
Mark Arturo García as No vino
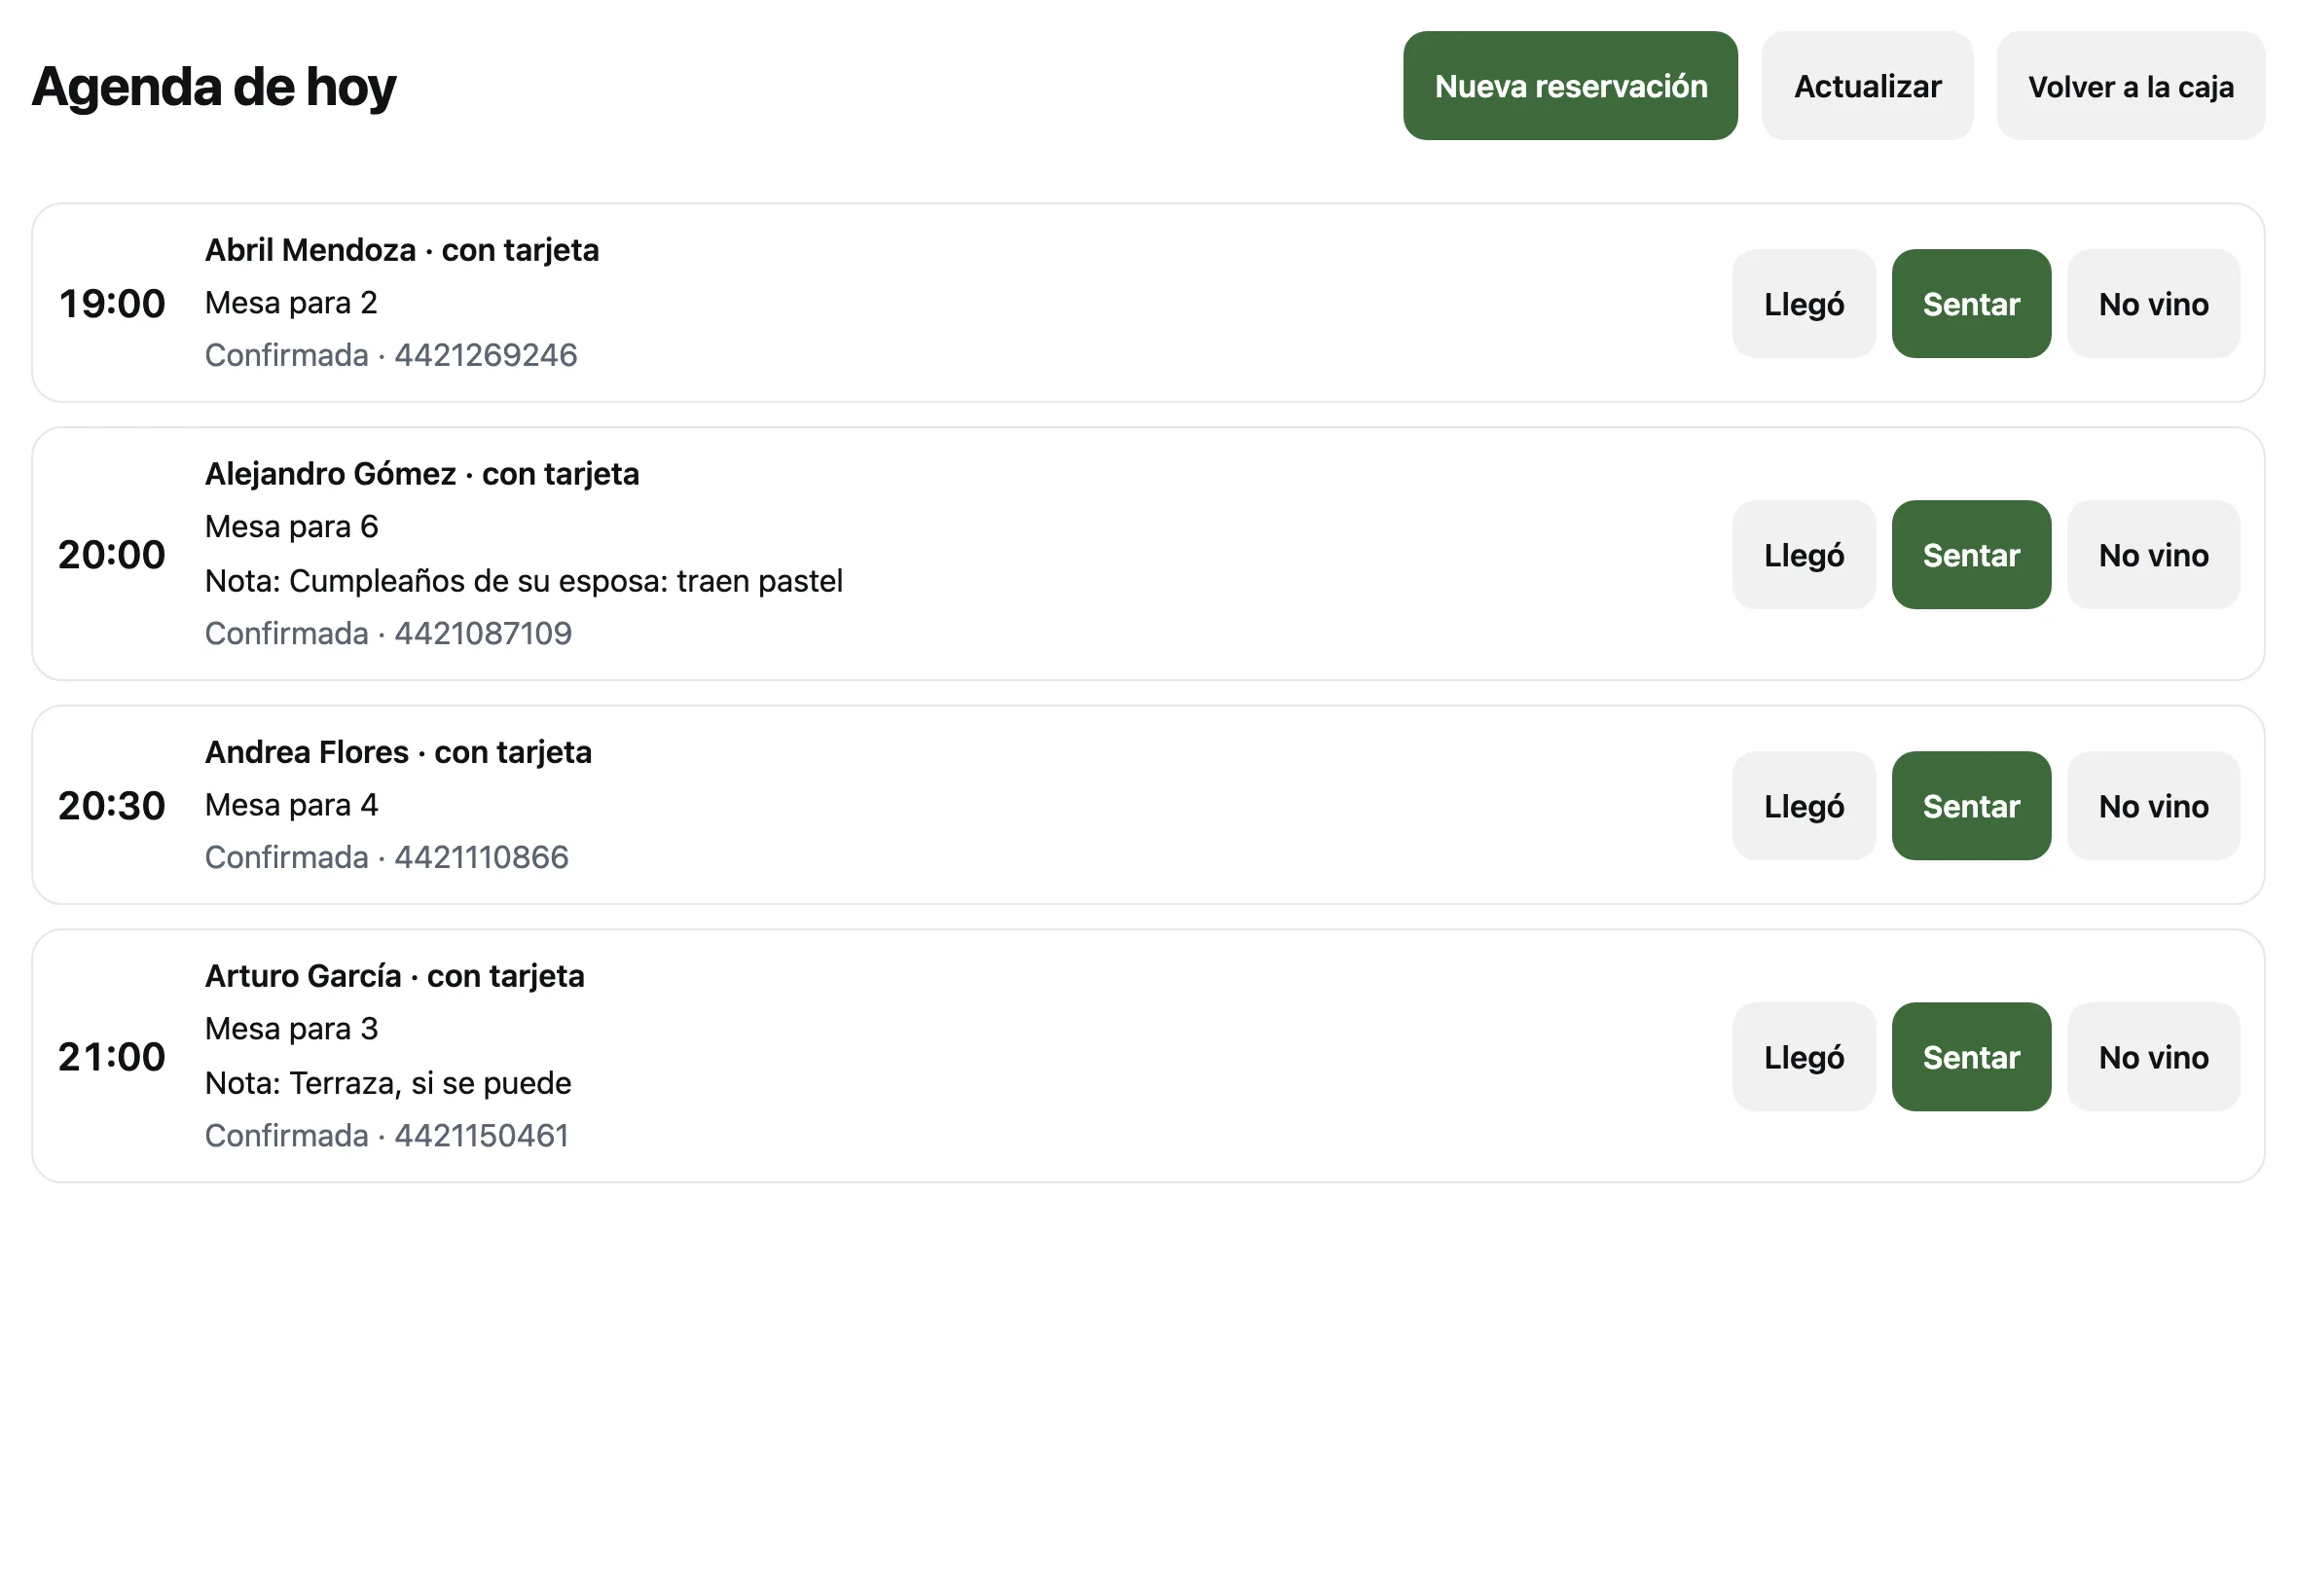(x=2153, y=1056)
